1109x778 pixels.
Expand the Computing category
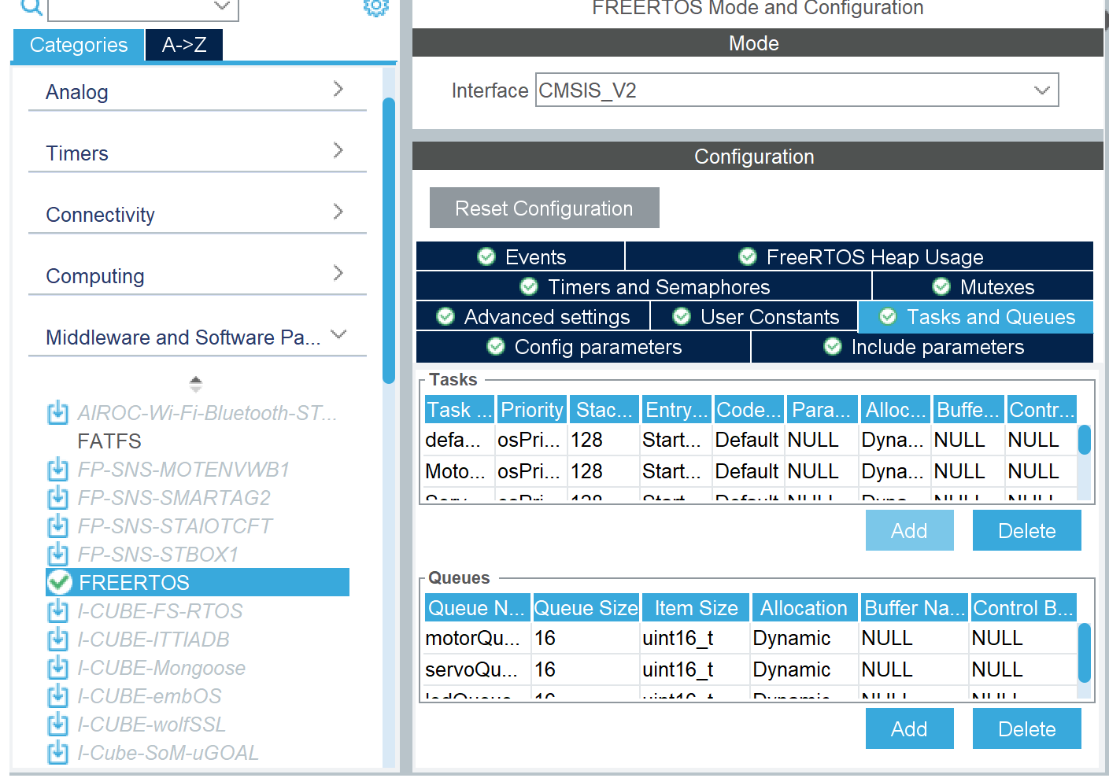pos(197,275)
